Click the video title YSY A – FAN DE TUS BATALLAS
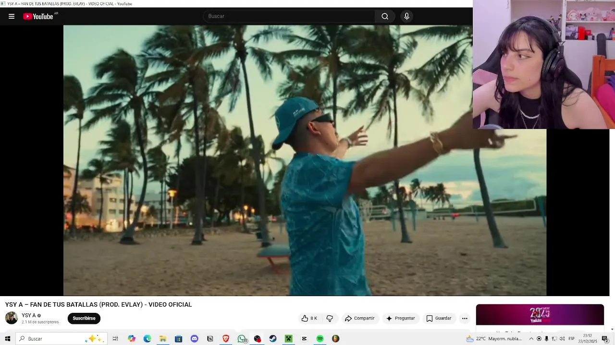 (98, 305)
